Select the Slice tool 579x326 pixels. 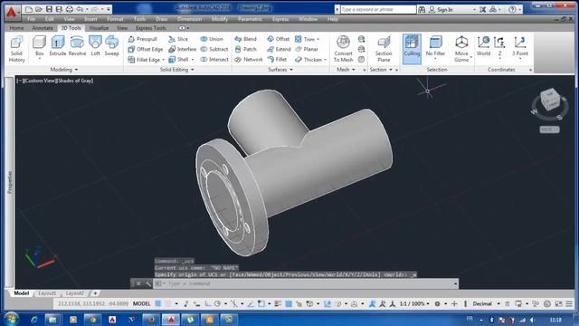coord(178,39)
